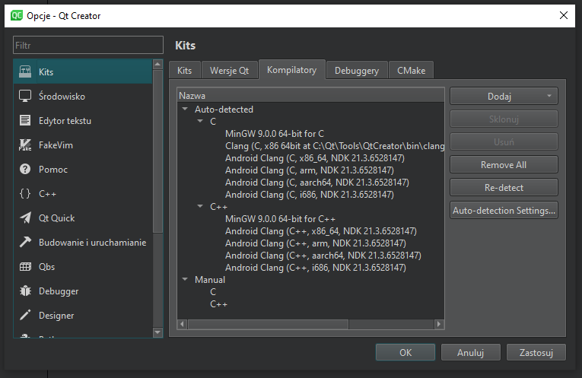Screen dimensions: 582x378
Task: Click compiler list horizontal scroll right arrow
Action: click(x=439, y=324)
